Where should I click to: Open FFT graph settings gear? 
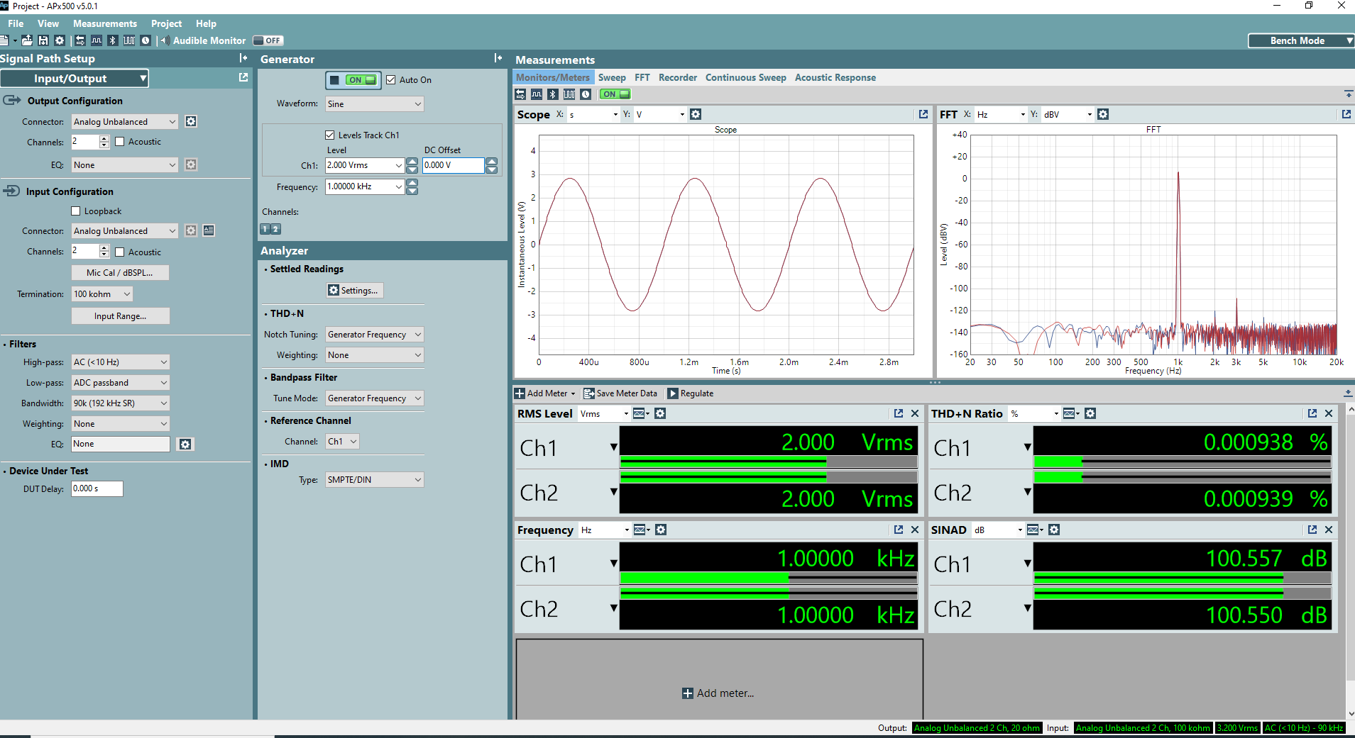[x=1103, y=114]
